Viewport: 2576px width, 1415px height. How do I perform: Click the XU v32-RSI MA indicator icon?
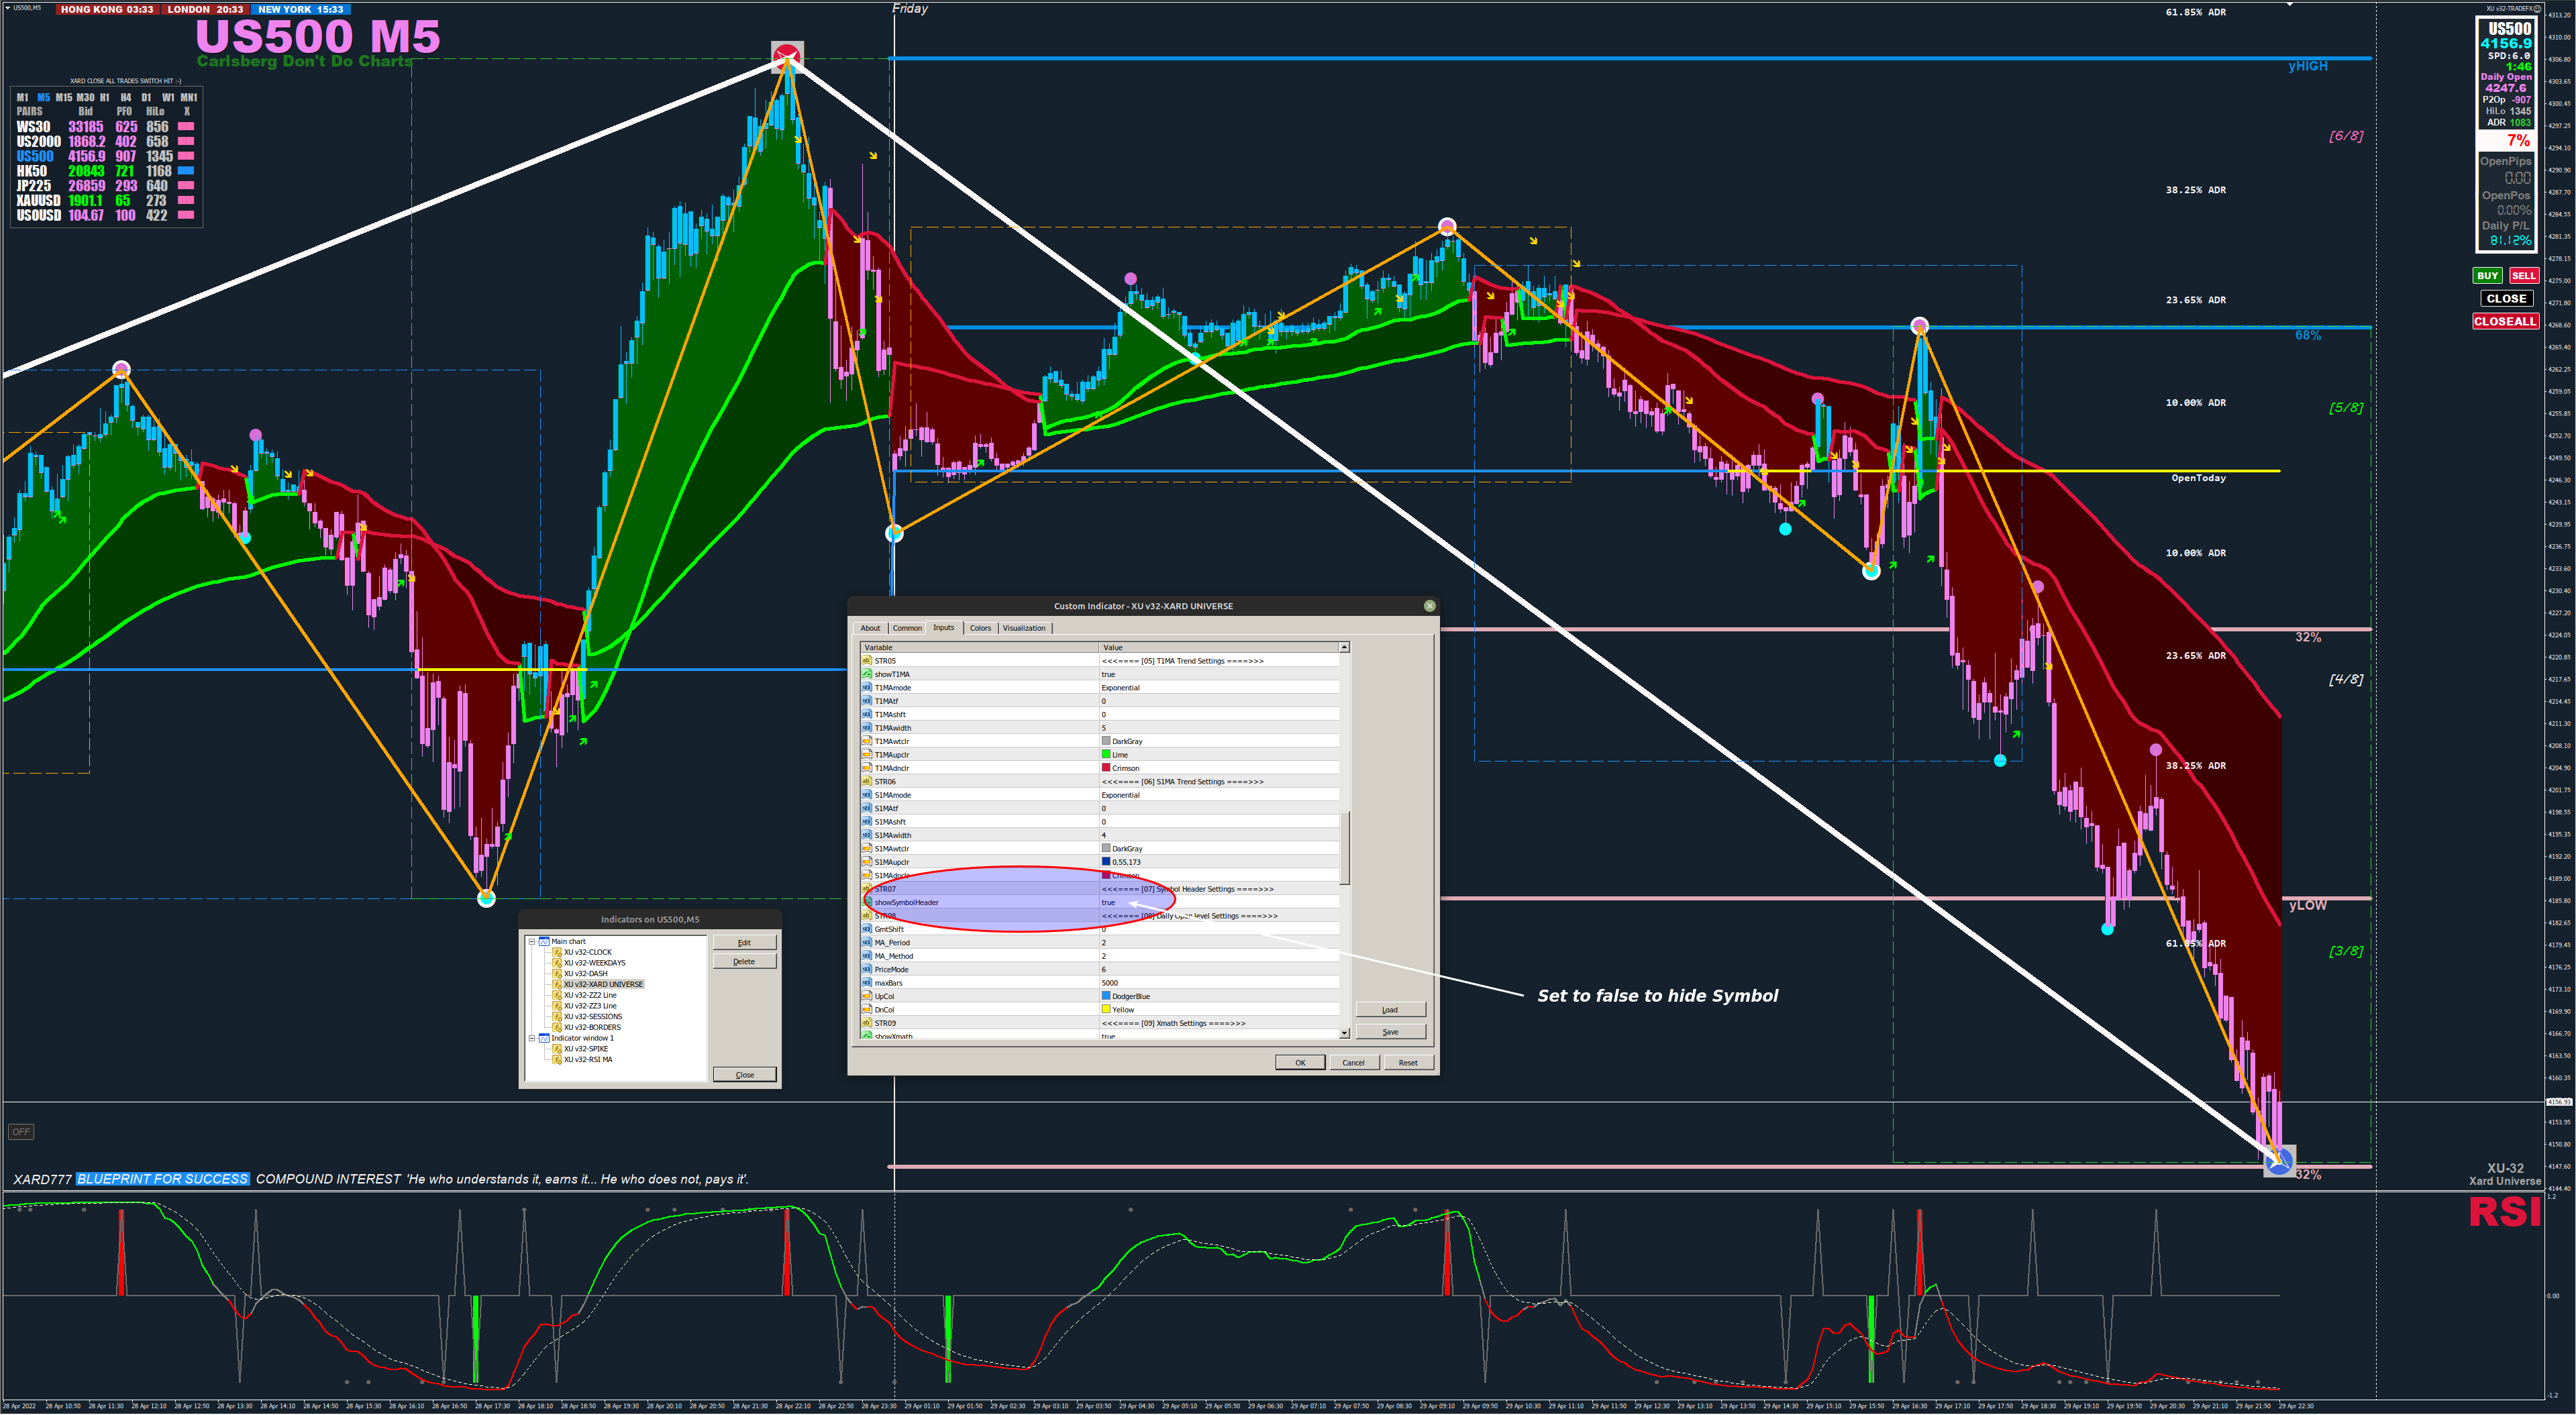pyautogui.click(x=557, y=1060)
